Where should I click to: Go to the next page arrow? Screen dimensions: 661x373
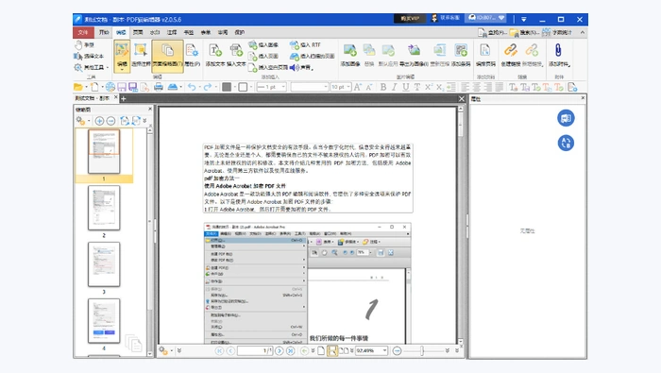click(x=280, y=350)
